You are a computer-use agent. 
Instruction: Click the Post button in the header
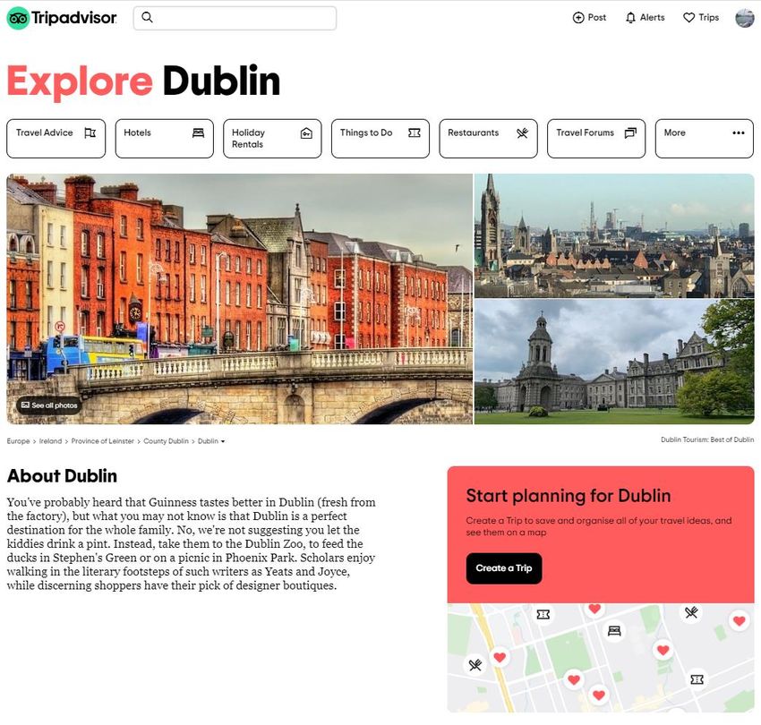coord(590,18)
